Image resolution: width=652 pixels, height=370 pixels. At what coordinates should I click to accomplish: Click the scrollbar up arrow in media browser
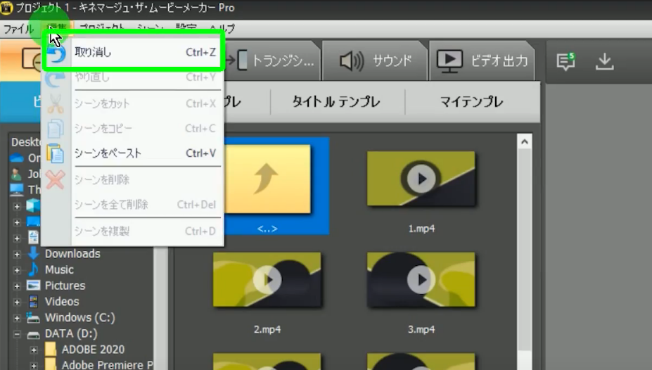tap(524, 142)
